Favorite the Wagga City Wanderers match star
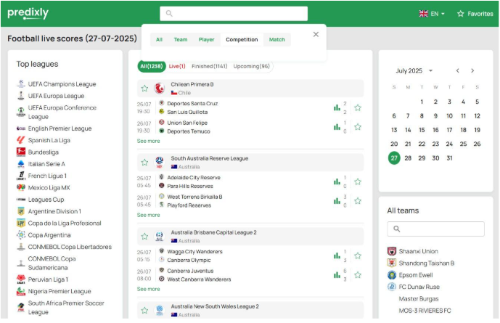500x323 pixels. pos(358,255)
